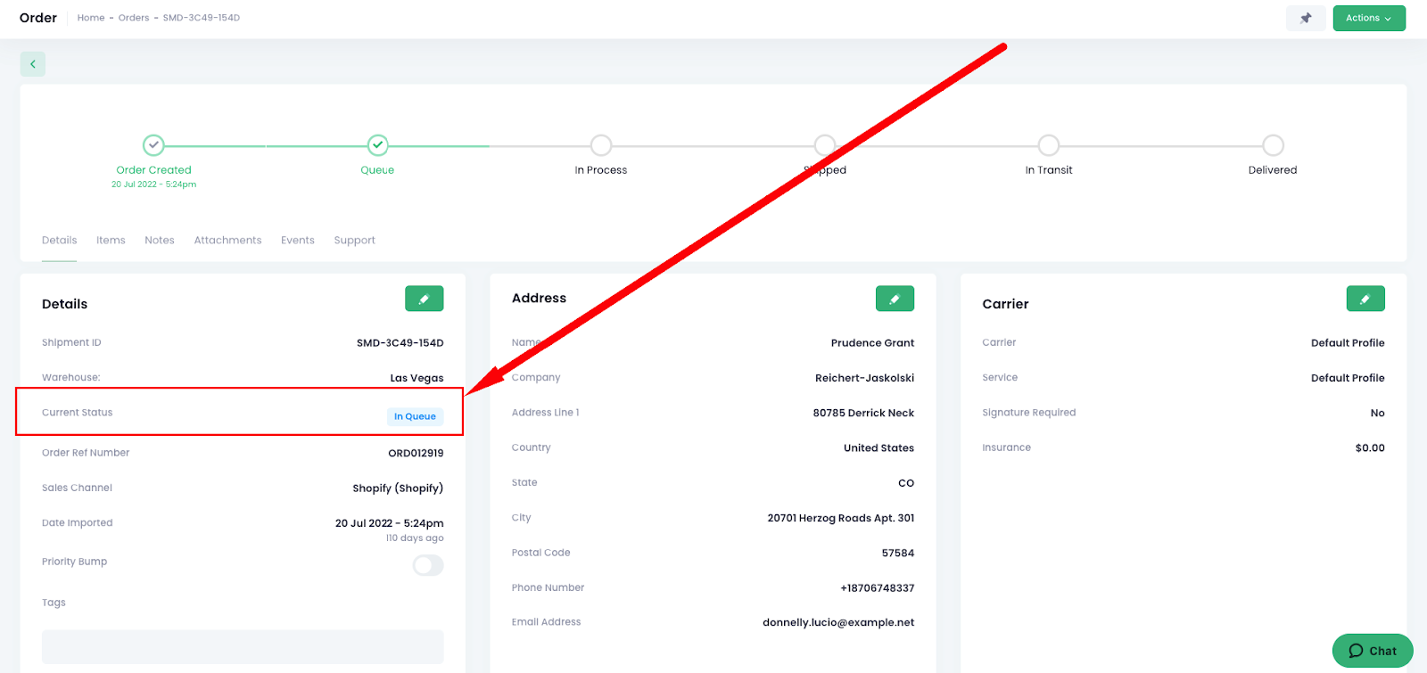1427x673 pixels.
Task: Expand the Actions dropdown menu
Action: pyautogui.click(x=1369, y=18)
